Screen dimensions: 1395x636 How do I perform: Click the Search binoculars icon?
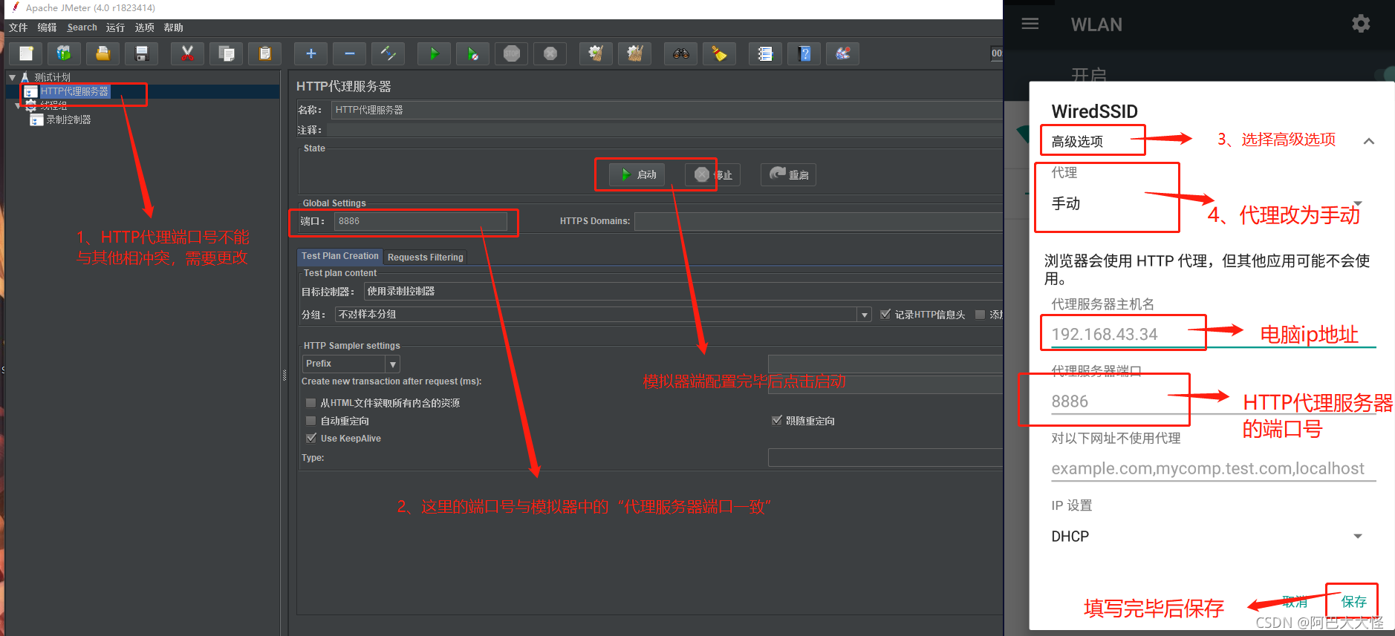coord(681,53)
